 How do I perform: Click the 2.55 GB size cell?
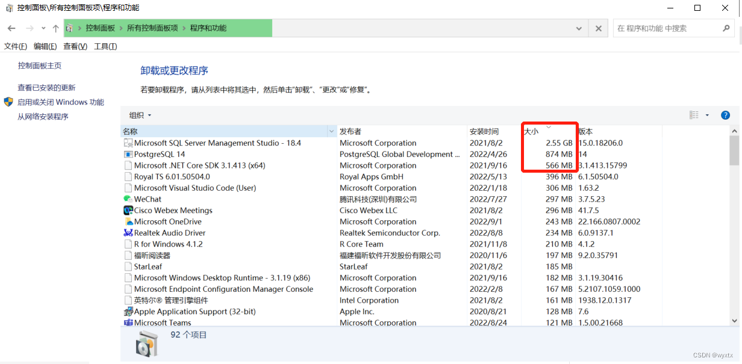point(559,143)
